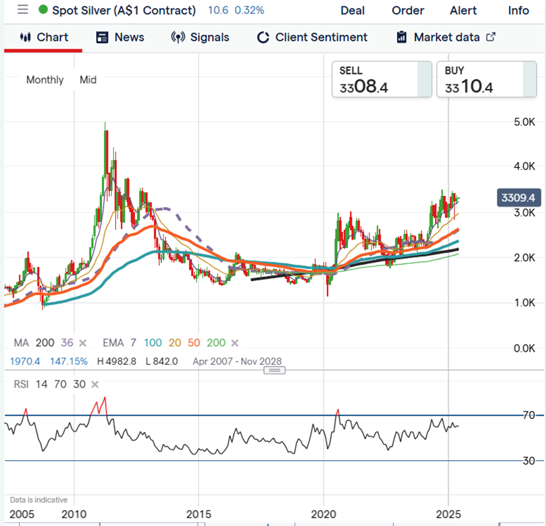
Task: Click the Signals broadcast icon
Action: coord(178,37)
